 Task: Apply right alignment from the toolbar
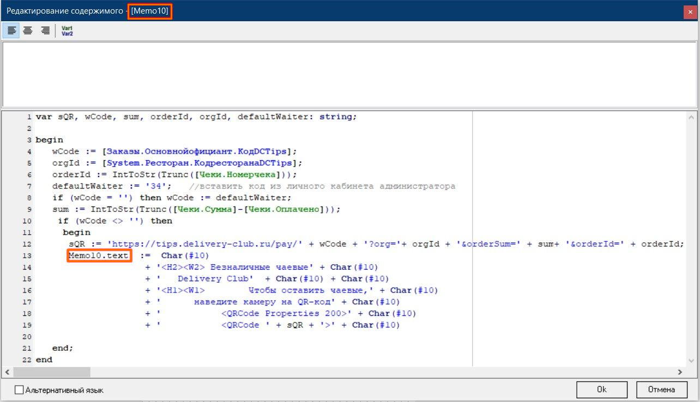[x=45, y=31]
